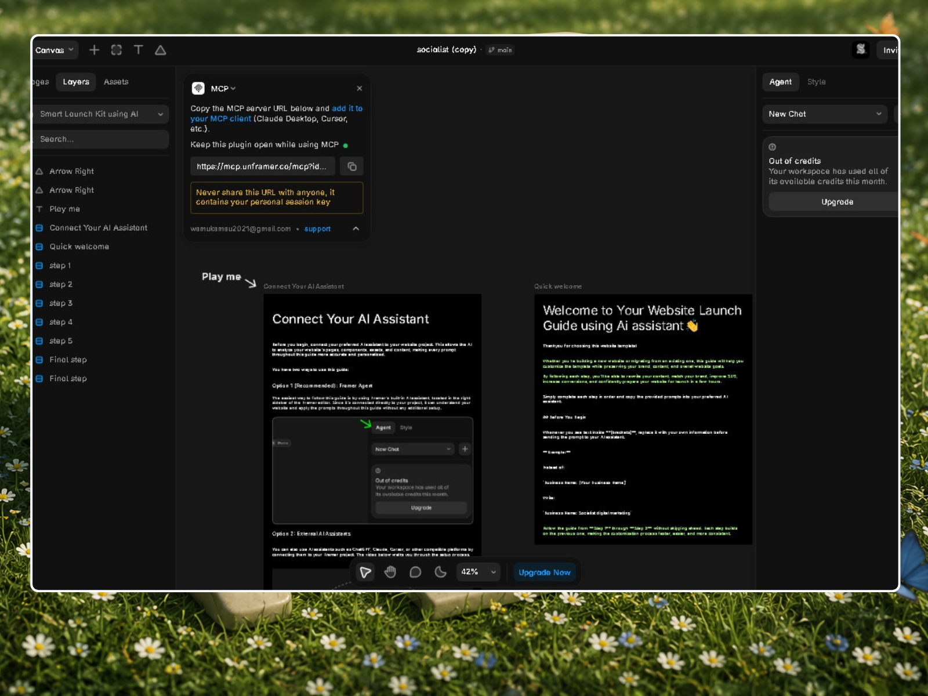Click the MCP plugin logo icon
The image size is (928, 696).
click(x=198, y=88)
